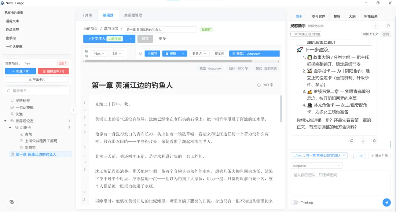Open the 参与实体 tab

coord(319,16)
